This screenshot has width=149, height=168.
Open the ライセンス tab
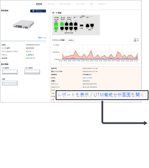click(x=102, y=4)
